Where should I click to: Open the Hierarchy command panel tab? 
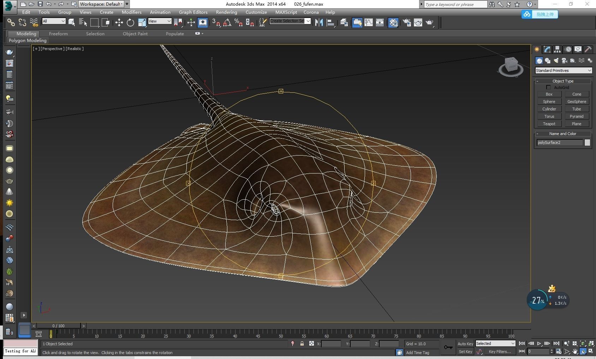click(x=557, y=49)
